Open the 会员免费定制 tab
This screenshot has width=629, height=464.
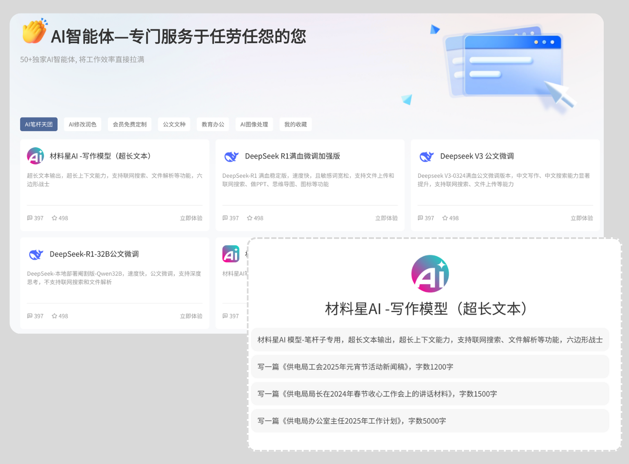[129, 124]
